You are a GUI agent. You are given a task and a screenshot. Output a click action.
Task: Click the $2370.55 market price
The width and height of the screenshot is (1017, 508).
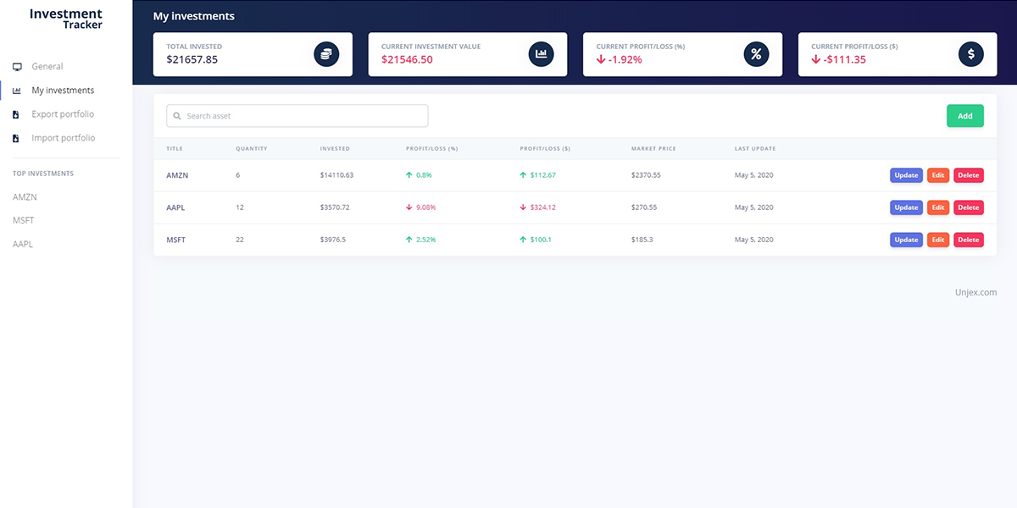pos(646,175)
